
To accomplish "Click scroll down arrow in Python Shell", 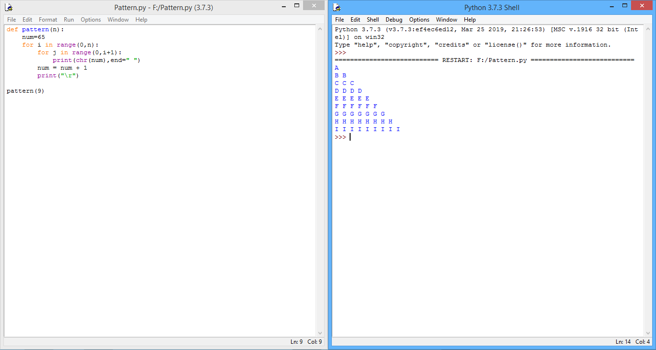I will click(648, 333).
